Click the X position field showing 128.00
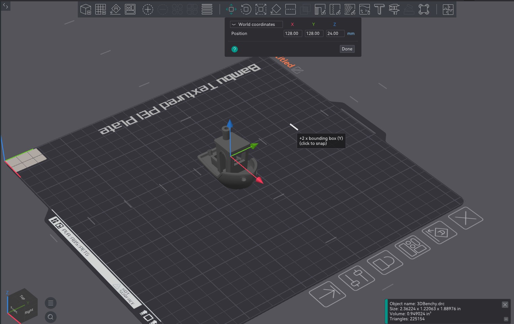Viewport: 514px width, 324px height. click(293, 33)
